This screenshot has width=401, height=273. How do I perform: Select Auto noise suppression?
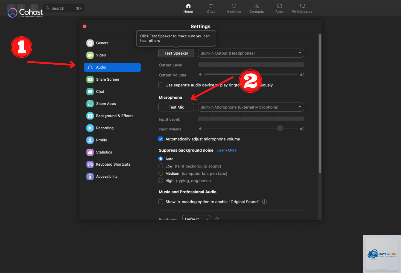(x=161, y=159)
